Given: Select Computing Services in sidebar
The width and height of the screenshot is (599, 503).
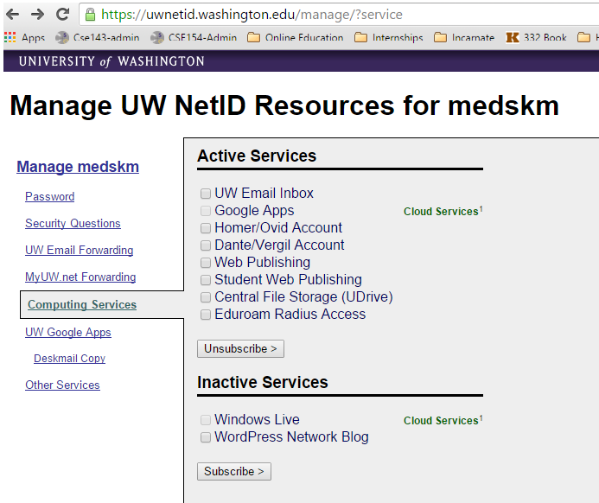Looking at the screenshot, I should click(82, 305).
